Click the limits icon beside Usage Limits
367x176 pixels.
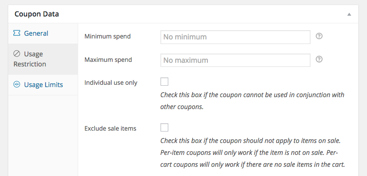click(x=17, y=84)
